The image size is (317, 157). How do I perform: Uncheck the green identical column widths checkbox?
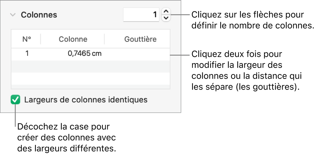tap(15, 100)
